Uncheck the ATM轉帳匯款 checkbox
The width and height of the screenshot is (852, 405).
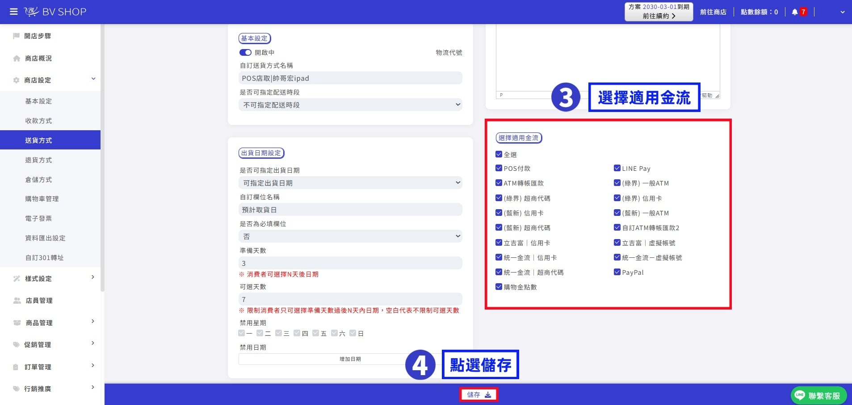[499, 183]
